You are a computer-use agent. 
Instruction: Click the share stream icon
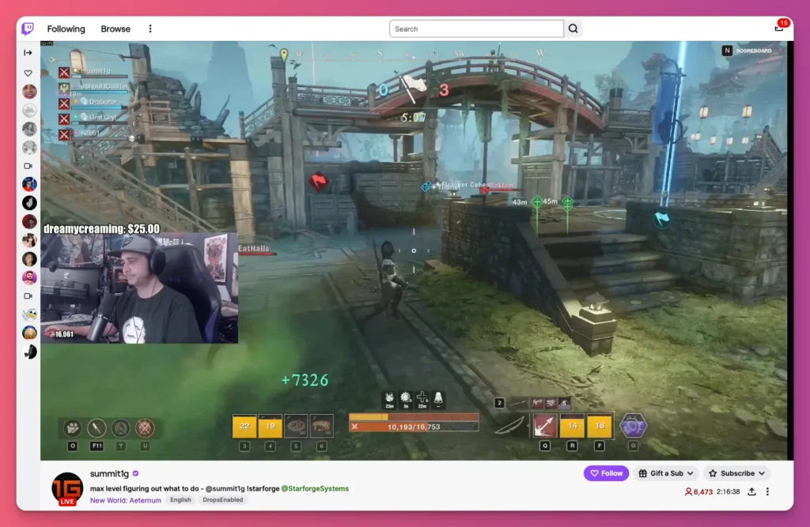751,491
